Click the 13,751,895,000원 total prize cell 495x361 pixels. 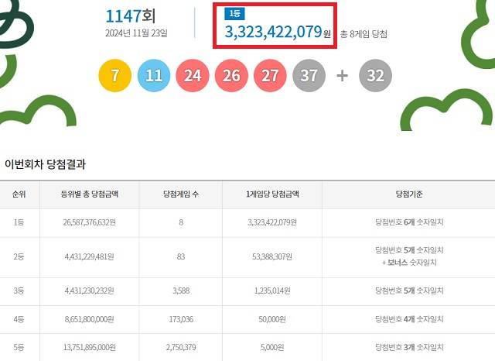click(x=90, y=347)
